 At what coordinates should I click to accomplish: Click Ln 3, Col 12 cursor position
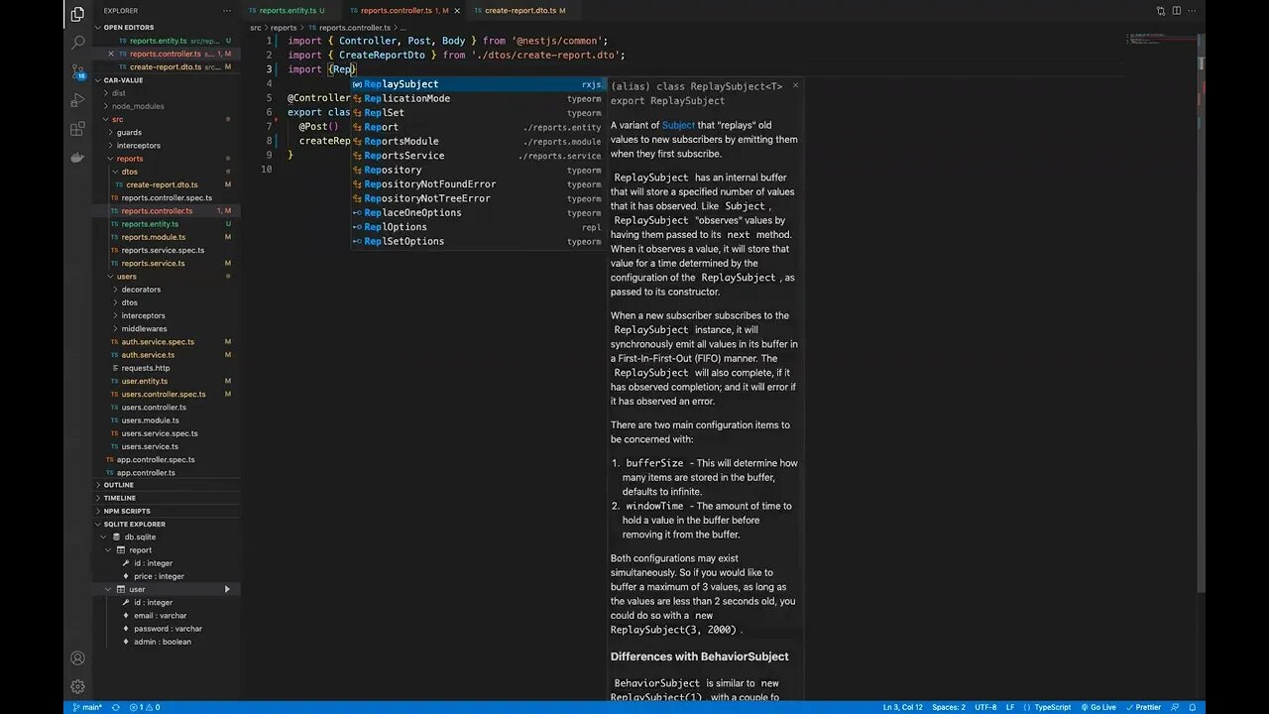(902, 707)
